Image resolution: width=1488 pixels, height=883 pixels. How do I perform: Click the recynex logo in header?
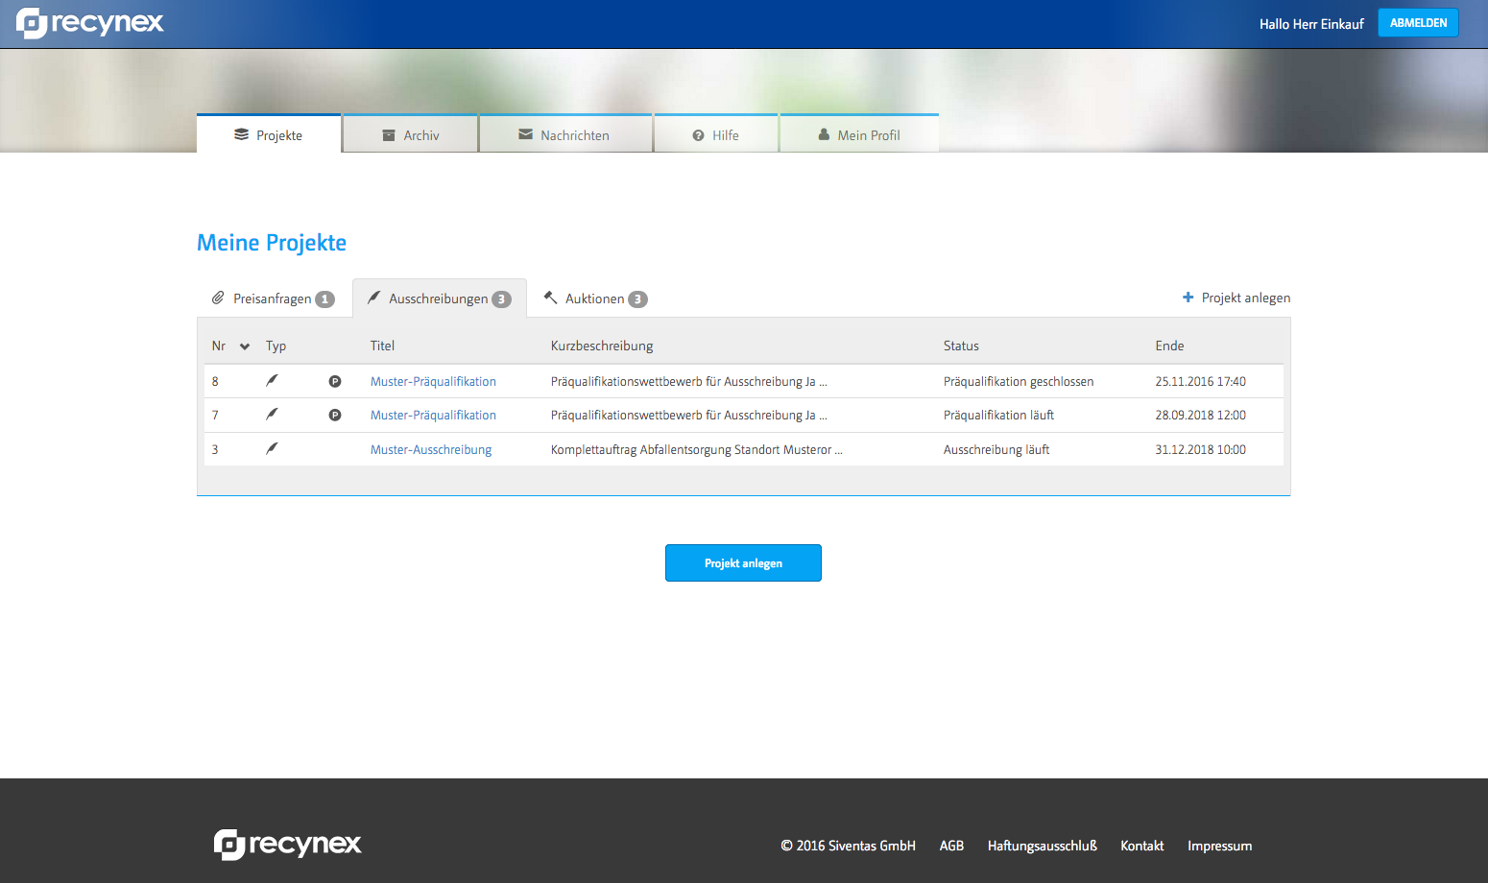(x=90, y=23)
